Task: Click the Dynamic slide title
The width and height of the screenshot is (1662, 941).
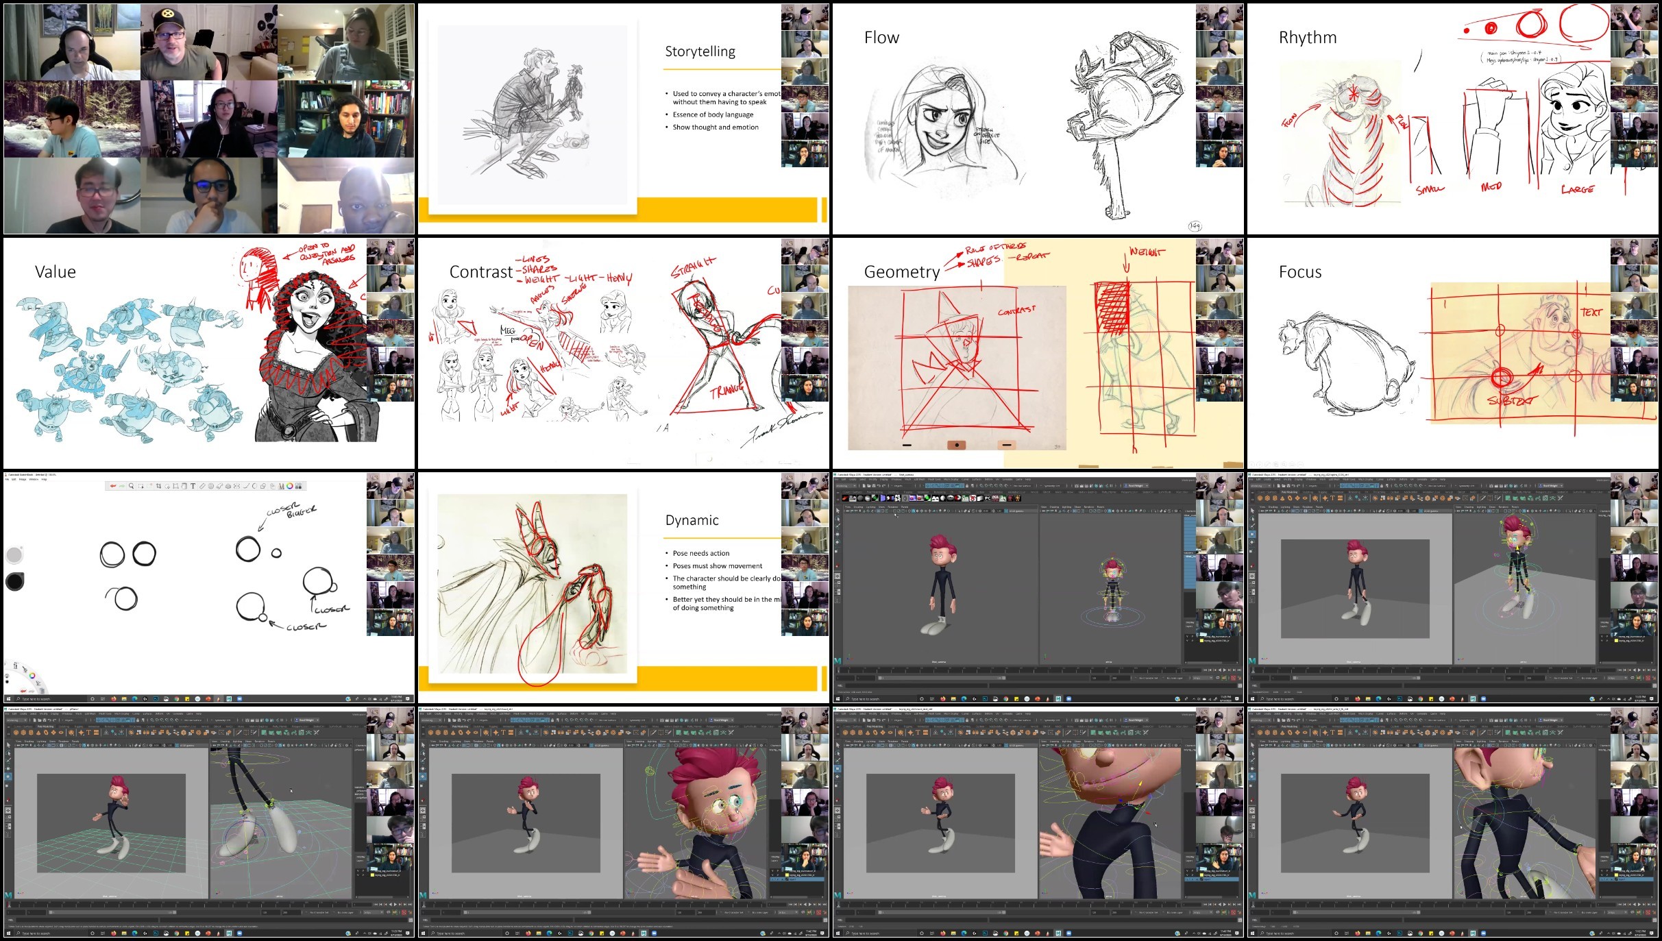Action: (x=692, y=520)
